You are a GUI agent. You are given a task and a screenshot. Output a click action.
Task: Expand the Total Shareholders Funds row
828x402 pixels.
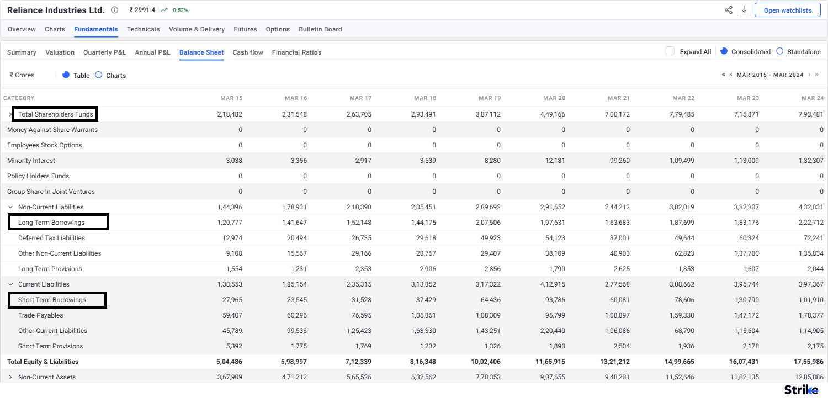(x=10, y=114)
